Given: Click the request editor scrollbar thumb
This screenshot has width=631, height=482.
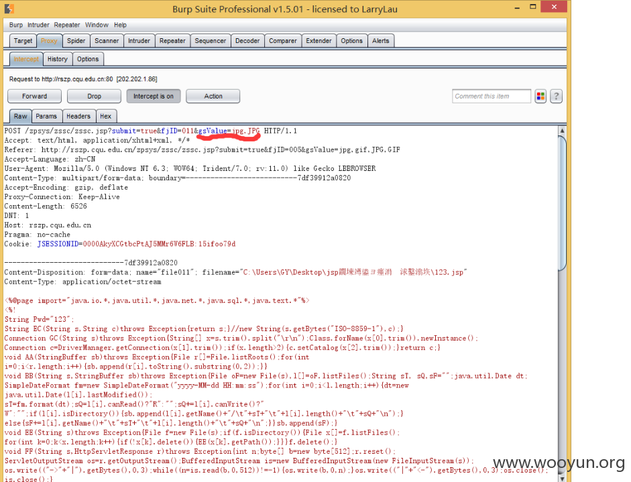Looking at the screenshot, I should point(562,203).
